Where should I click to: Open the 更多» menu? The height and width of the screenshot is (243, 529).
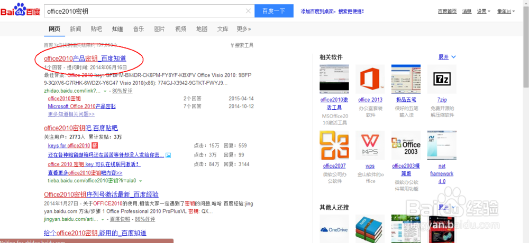(x=243, y=29)
